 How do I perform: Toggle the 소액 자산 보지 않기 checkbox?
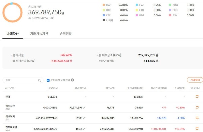(48, 80)
